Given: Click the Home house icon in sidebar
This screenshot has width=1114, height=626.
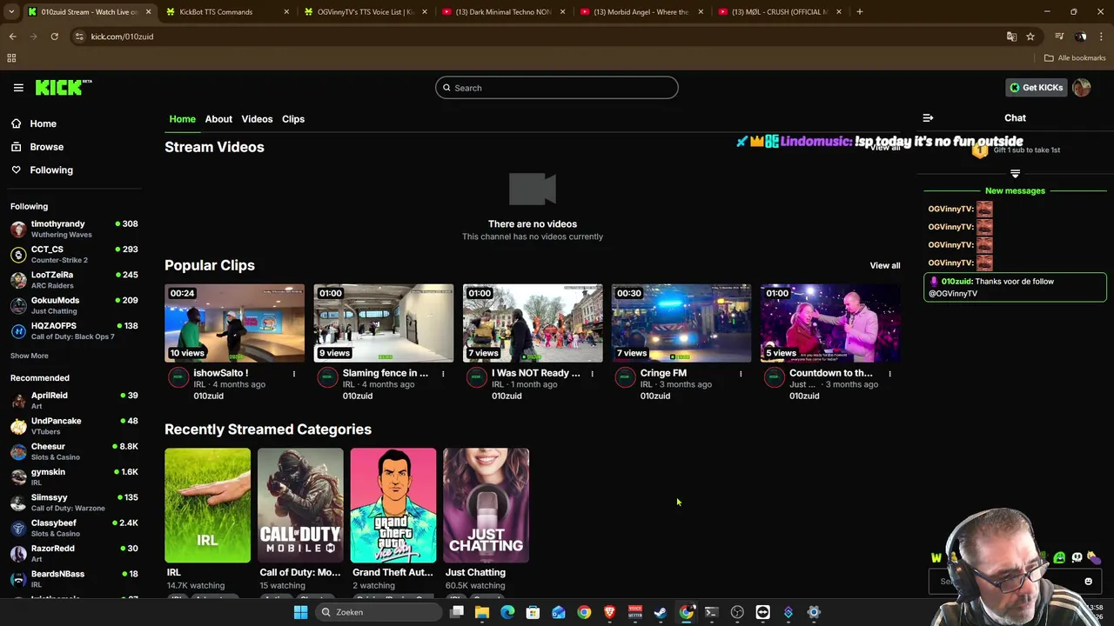Looking at the screenshot, I should (x=17, y=123).
